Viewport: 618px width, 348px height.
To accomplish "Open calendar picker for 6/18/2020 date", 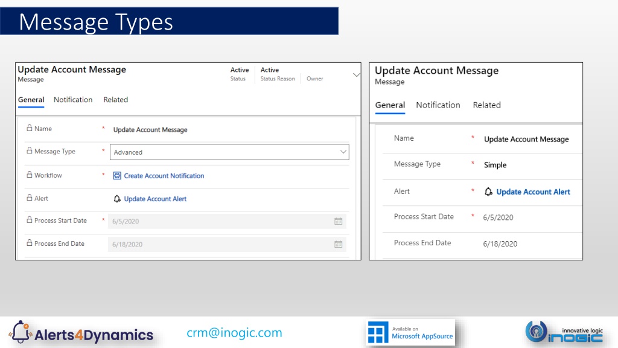I will coord(338,244).
